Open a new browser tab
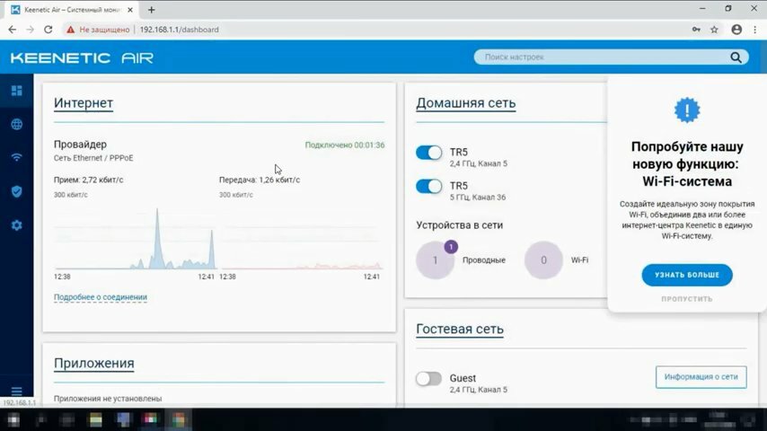 (x=151, y=10)
